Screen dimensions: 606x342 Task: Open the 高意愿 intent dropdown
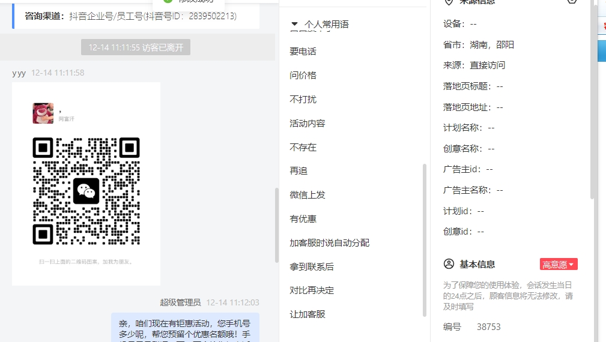pos(559,265)
